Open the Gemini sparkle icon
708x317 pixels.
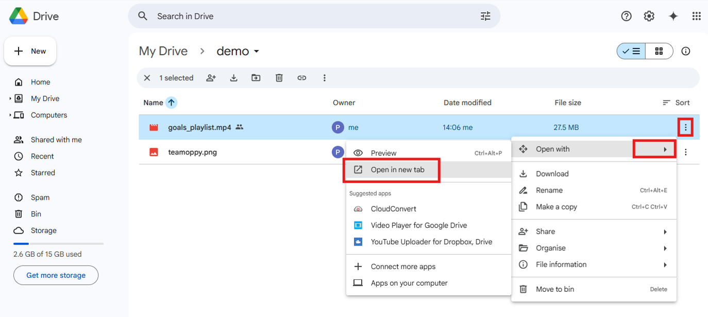coord(673,16)
